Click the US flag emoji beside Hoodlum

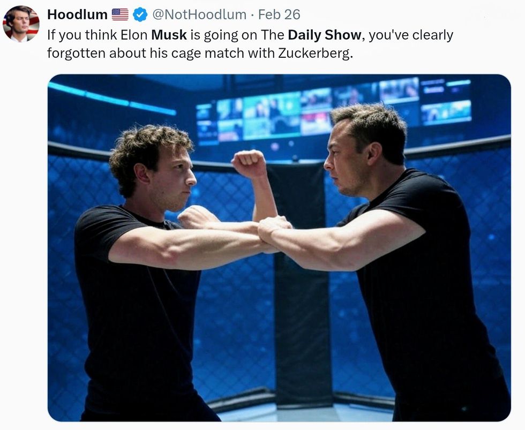tap(120, 14)
